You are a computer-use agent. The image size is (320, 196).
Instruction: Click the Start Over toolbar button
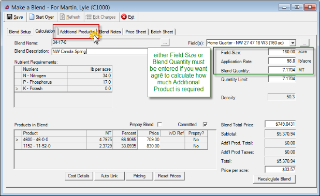point(41,17)
